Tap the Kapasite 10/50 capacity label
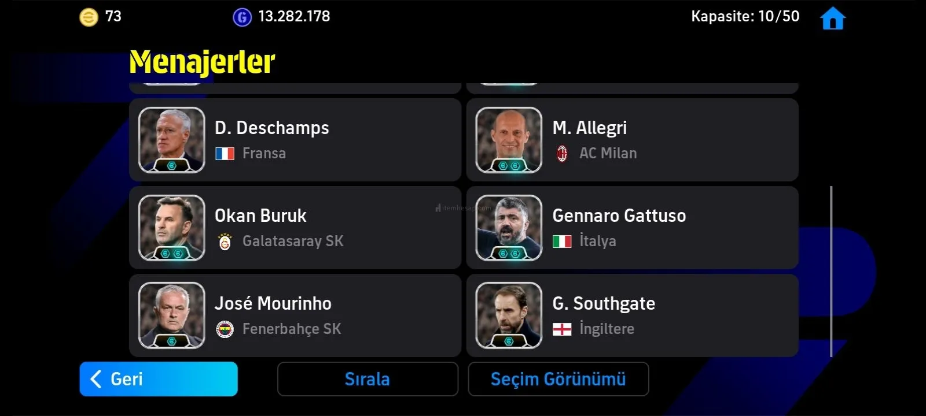This screenshot has height=416, width=926. coord(745,16)
